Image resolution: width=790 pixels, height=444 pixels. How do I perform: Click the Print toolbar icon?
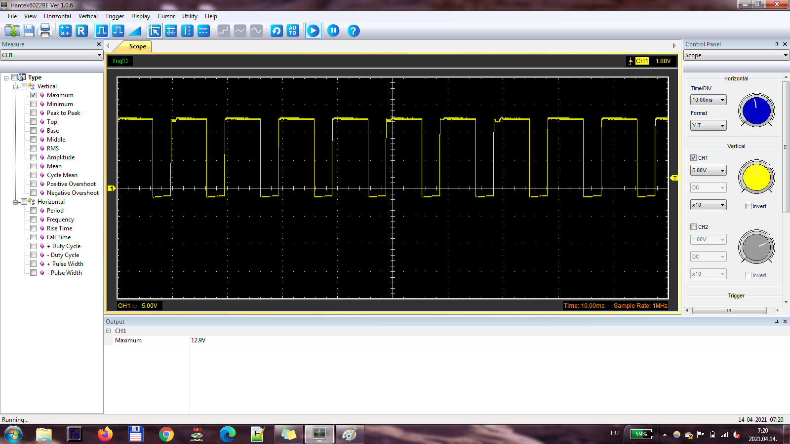pyautogui.click(x=45, y=31)
